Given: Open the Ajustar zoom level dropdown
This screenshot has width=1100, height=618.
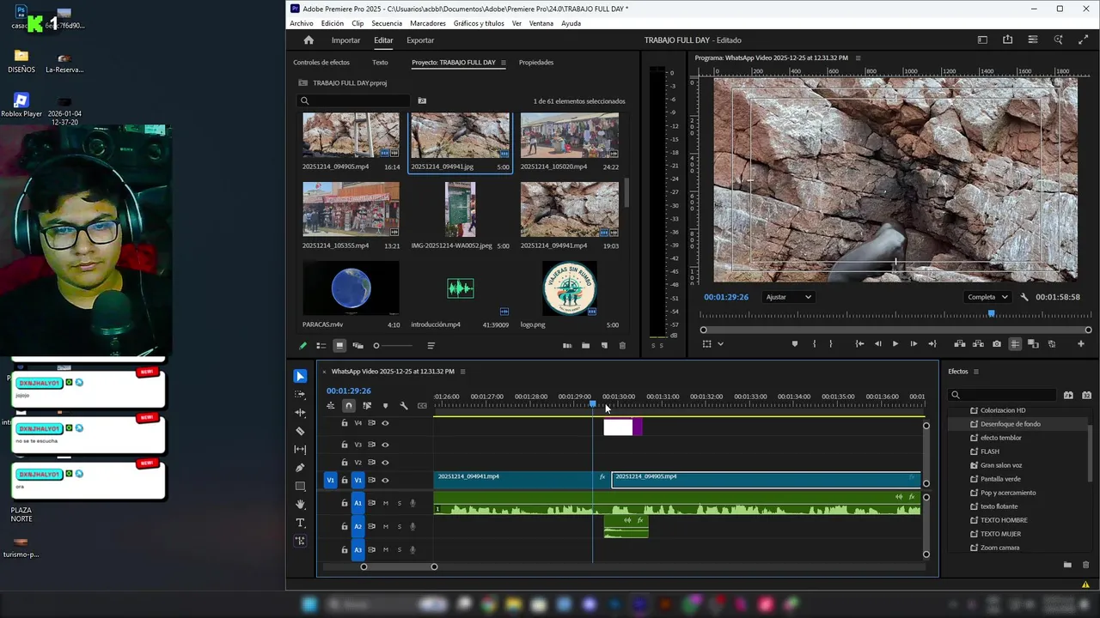Looking at the screenshot, I should coord(788,297).
